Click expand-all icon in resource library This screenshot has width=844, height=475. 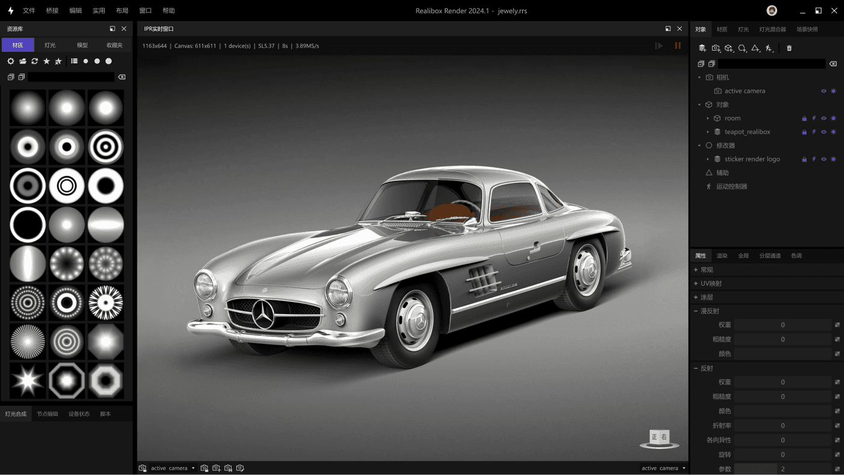10,77
